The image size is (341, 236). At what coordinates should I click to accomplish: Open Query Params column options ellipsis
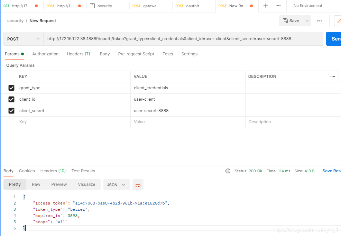pos(332,76)
